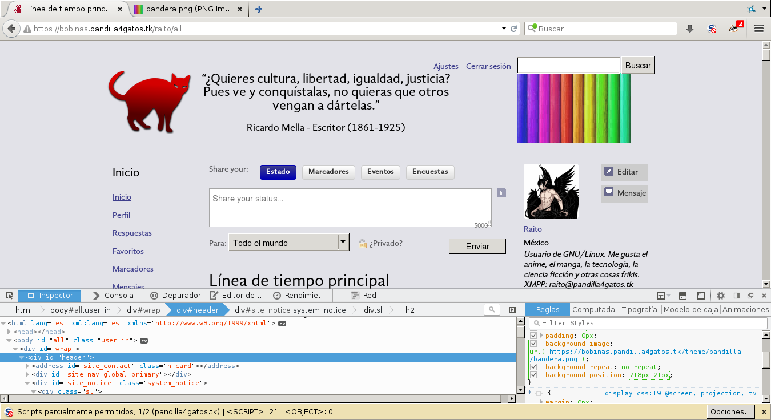Open the Red network tab
Viewport: 771px width, 420px height.
(x=363, y=296)
